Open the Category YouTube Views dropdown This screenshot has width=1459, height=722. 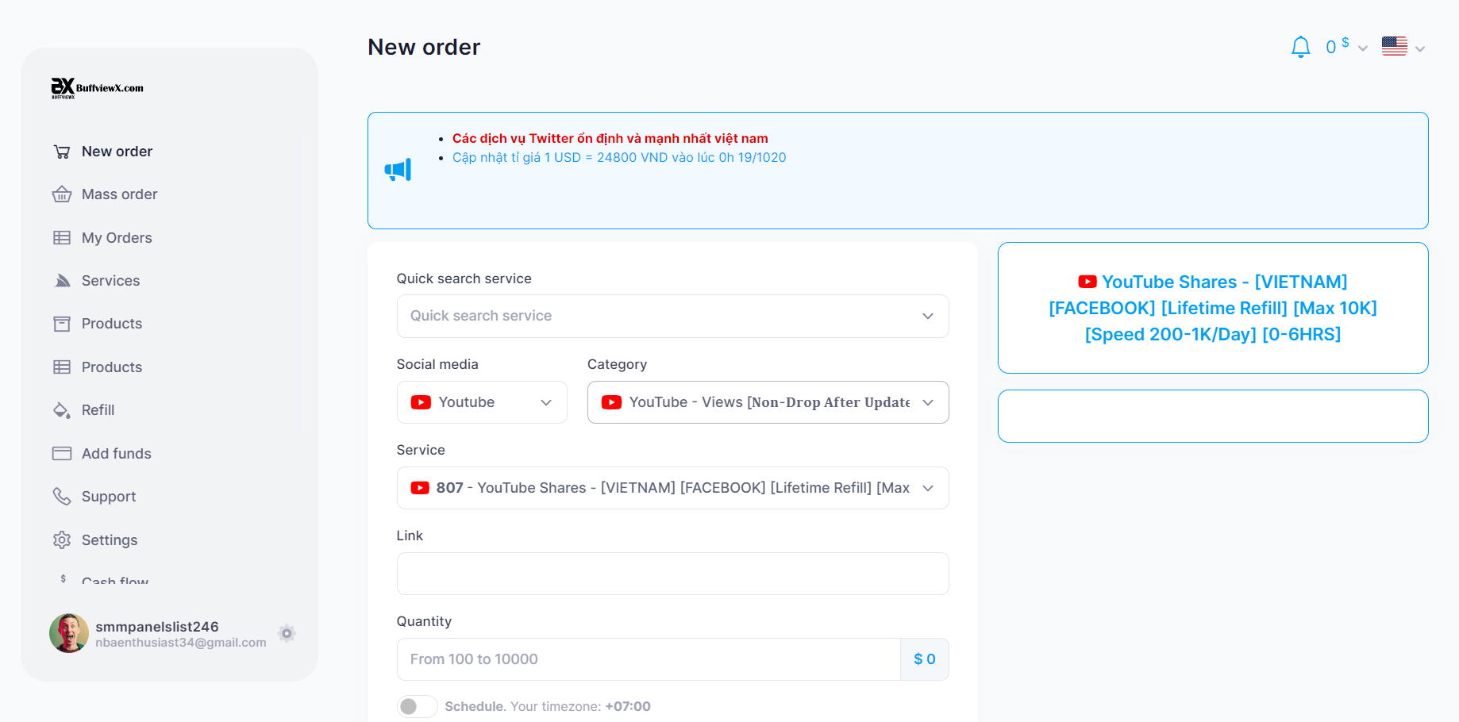pos(768,402)
